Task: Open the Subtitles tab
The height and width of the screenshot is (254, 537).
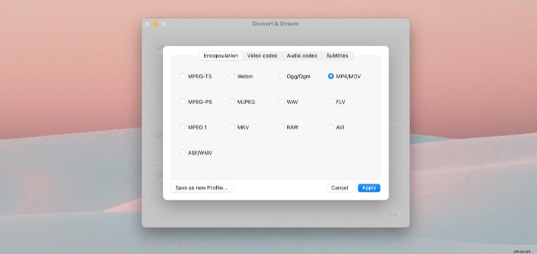Action: 337,56
